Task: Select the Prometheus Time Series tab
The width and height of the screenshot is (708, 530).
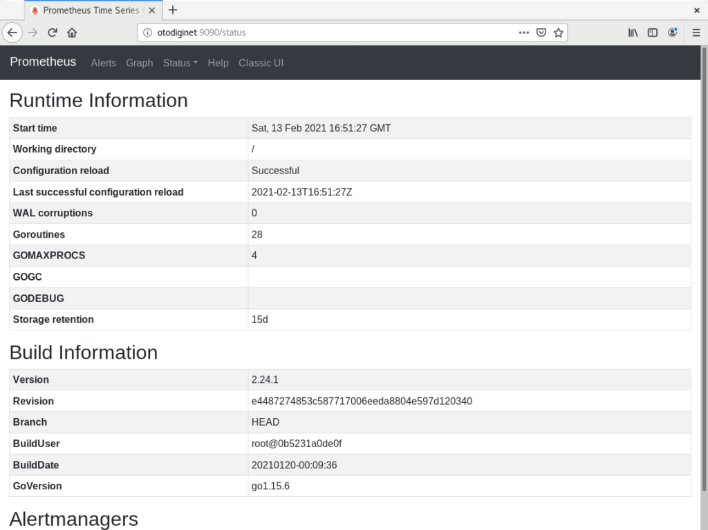Action: [x=93, y=10]
